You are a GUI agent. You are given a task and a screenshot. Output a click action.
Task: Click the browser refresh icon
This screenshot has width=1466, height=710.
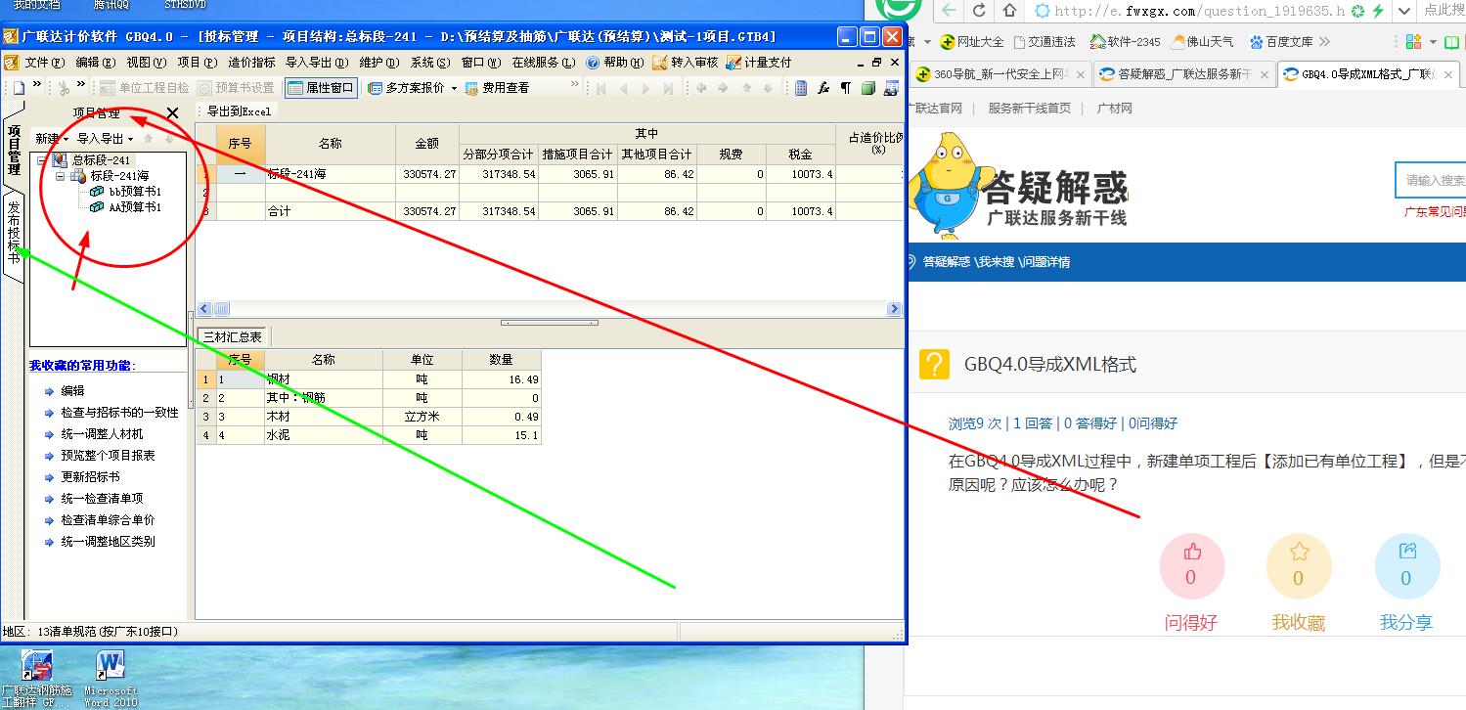pyautogui.click(x=980, y=11)
